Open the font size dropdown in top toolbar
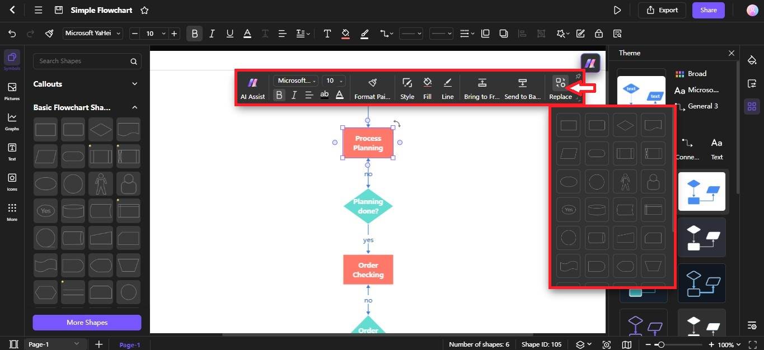Image resolution: width=764 pixels, height=350 pixels. tap(163, 34)
